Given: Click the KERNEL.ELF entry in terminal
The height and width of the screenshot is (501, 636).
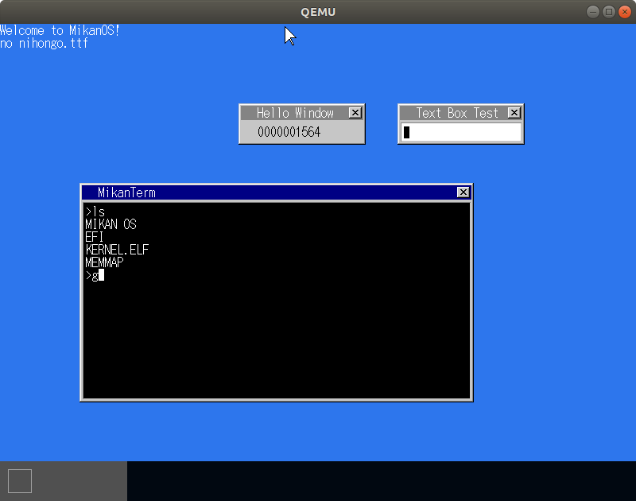Looking at the screenshot, I should coord(117,250).
